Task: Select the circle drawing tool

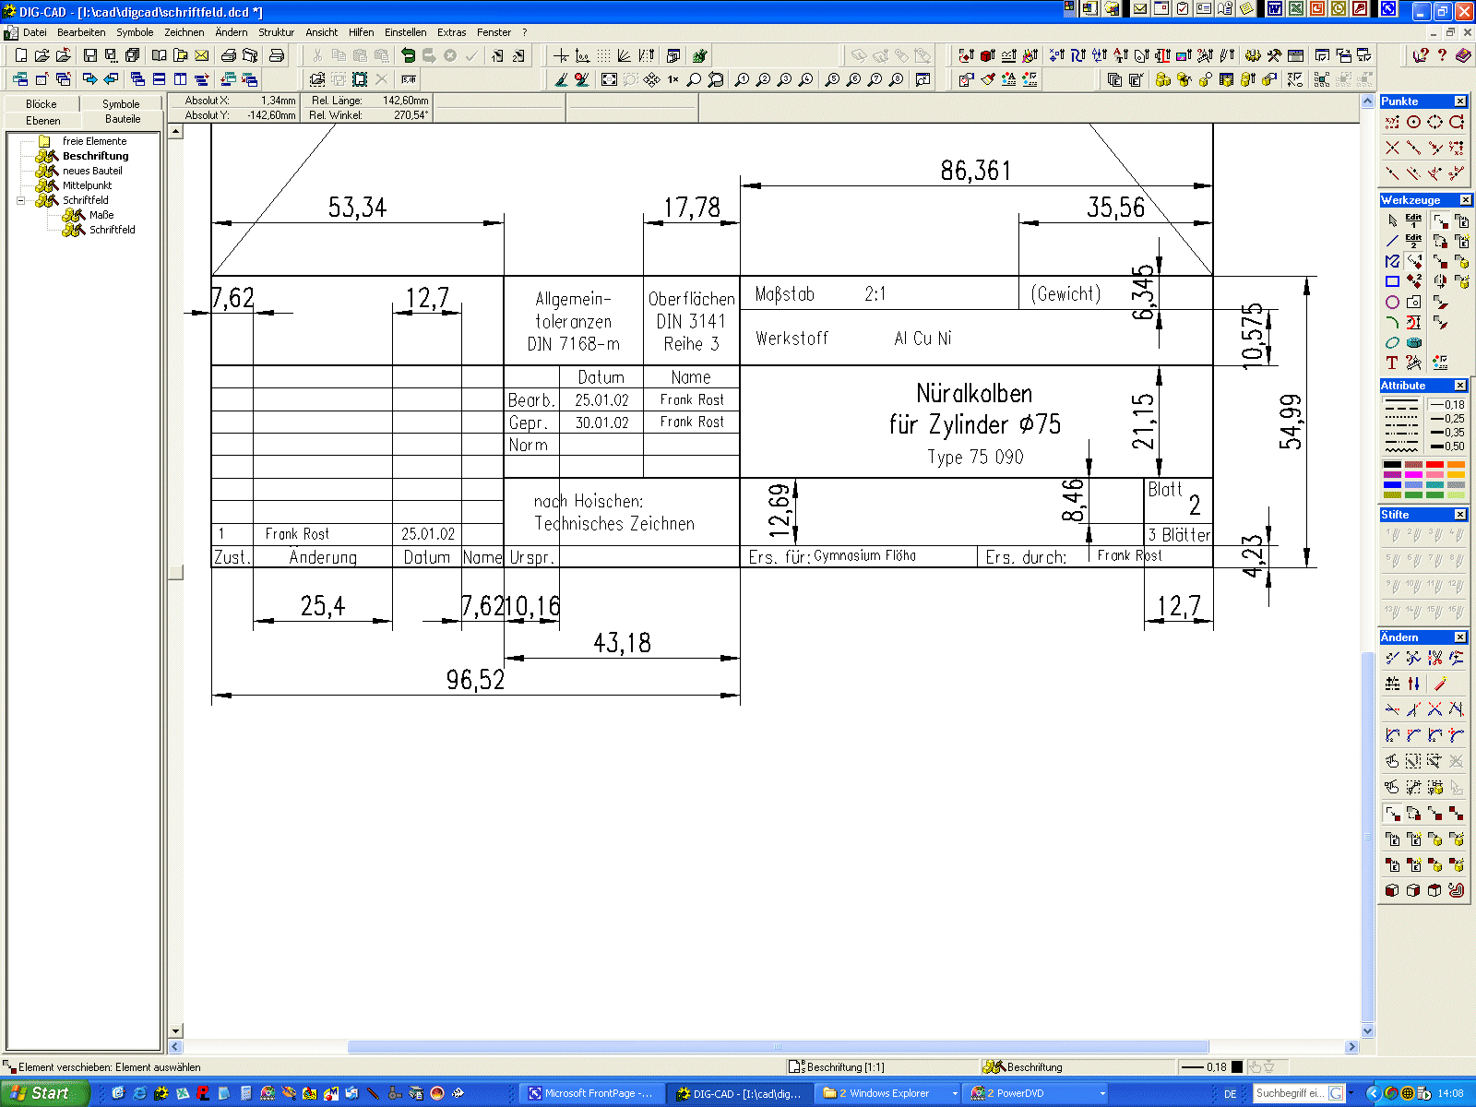Action: point(1392,302)
